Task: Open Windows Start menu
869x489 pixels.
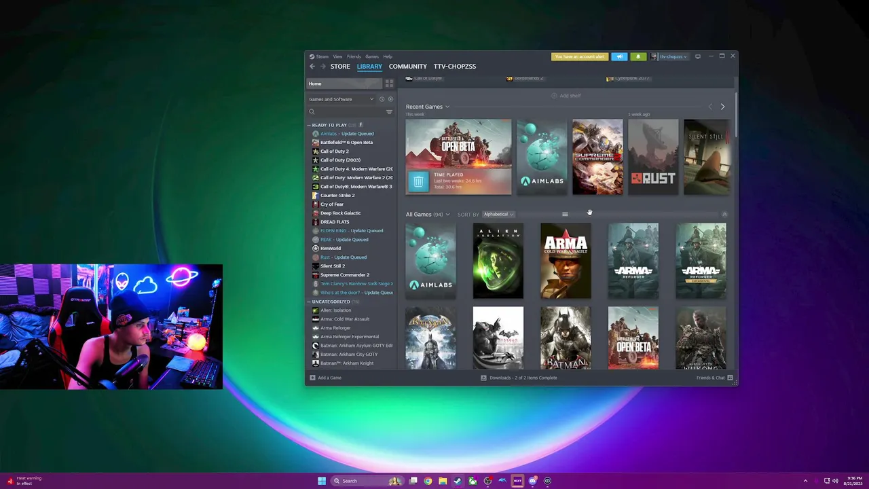Action: (322, 481)
